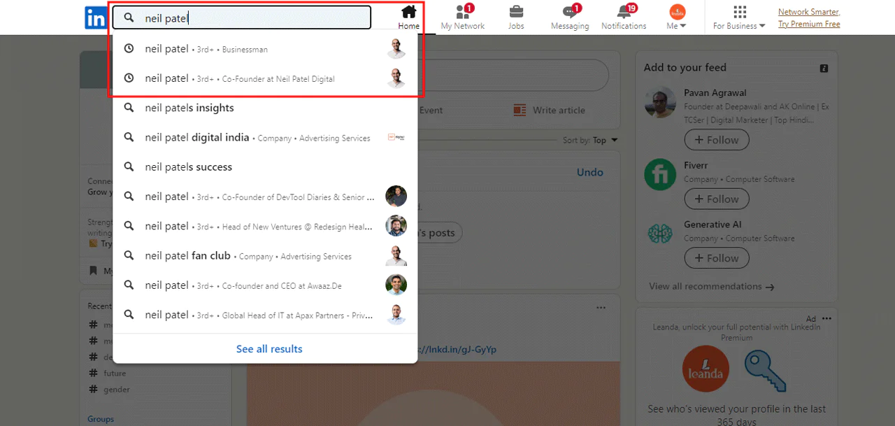Click the lnkd.in post link
This screenshot has height=426, width=895.
tap(457, 349)
